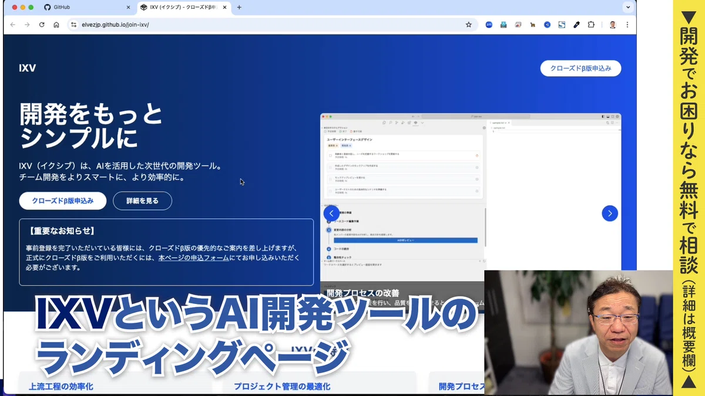Select heading 開発をもっとシンプルに
Viewport: 705px width, 396px height.
point(91,126)
